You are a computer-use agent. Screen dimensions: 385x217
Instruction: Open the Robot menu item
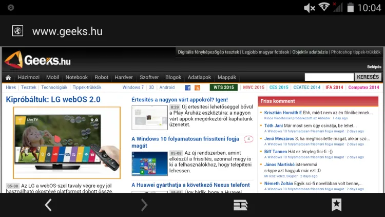(x=102, y=77)
